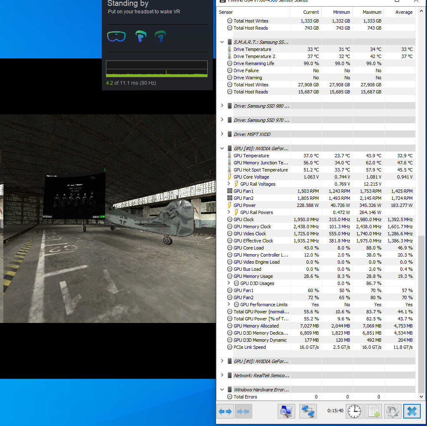This screenshot has height=426, width=427.
Task: Click the icon beside Total Errors
Action: coord(230,396)
